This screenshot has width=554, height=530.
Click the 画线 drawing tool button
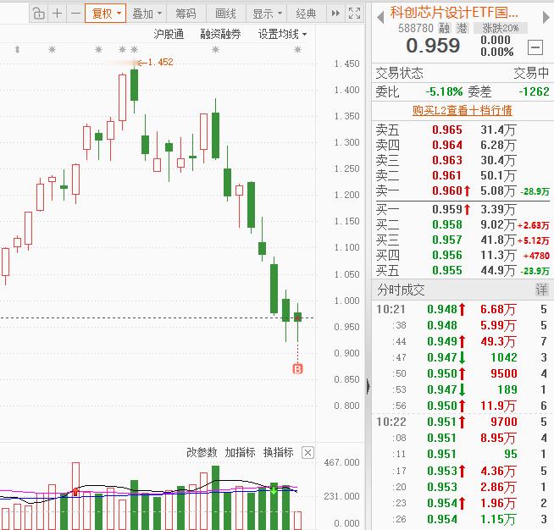[x=226, y=14]
